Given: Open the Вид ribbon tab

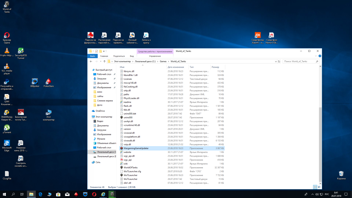Looking at the screenshot, I should (132, 56).
